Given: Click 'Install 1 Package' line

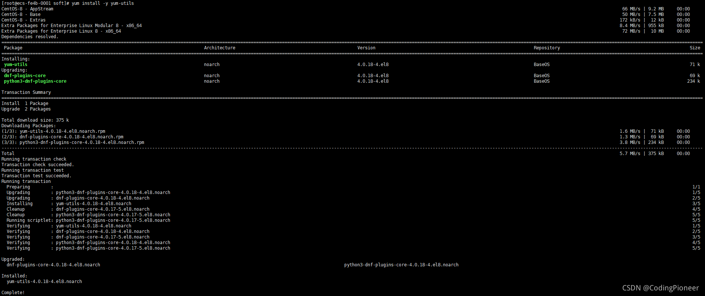Looking at the screenshot, I should 25,103.
